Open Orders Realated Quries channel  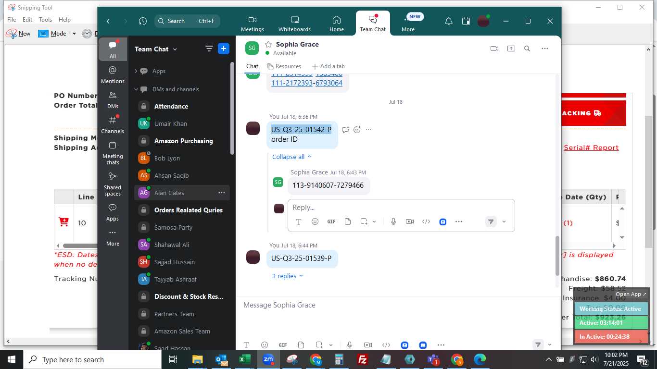click(x=182, y=210)
